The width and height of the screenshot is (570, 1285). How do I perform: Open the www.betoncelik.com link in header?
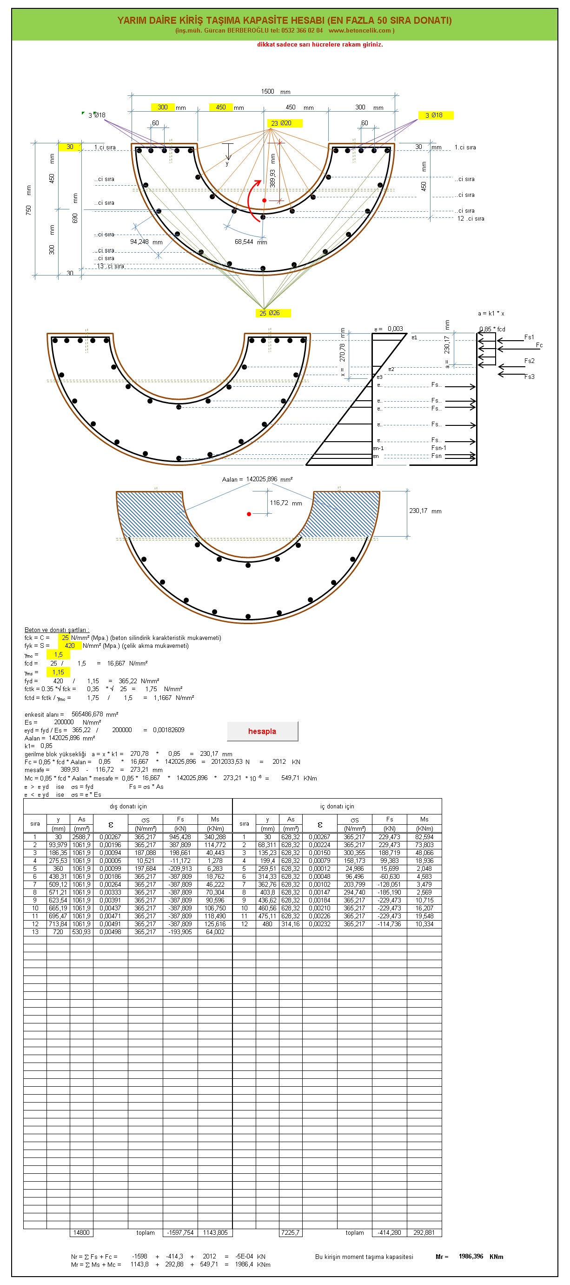pos(360,30)
